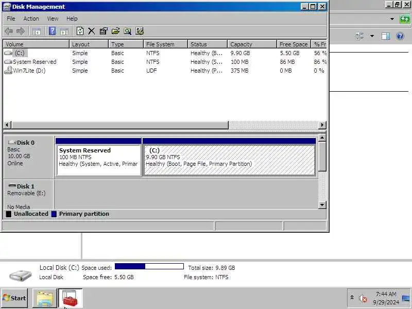This screenshot has height=309, width=412.
Task: Click the 9.90 GB capacity cell
Action: pos(240,53)
